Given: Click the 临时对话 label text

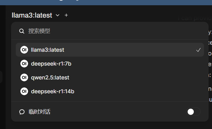Looking at the screenshot, I should [x=39, y=112].
